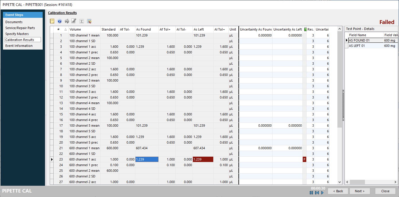Click the pencil edit icon in toolbar

[x=74, y=21]
